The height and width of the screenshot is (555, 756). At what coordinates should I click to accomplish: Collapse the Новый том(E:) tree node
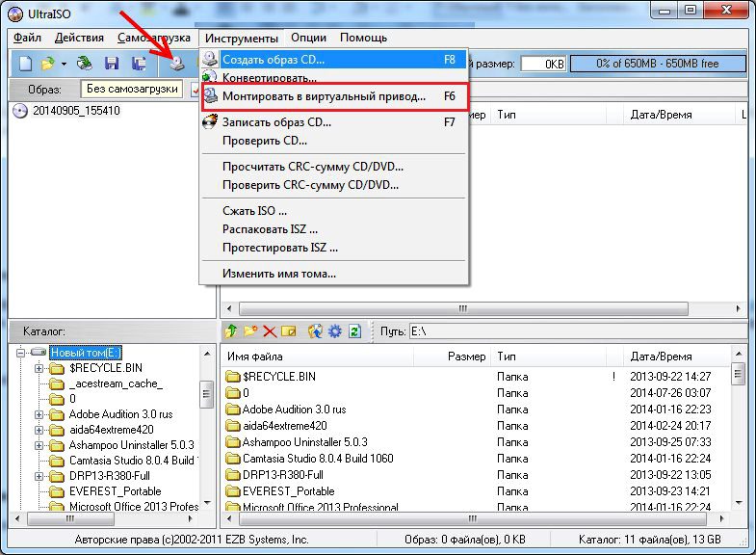pyautogui.click(x=20, y=353)
